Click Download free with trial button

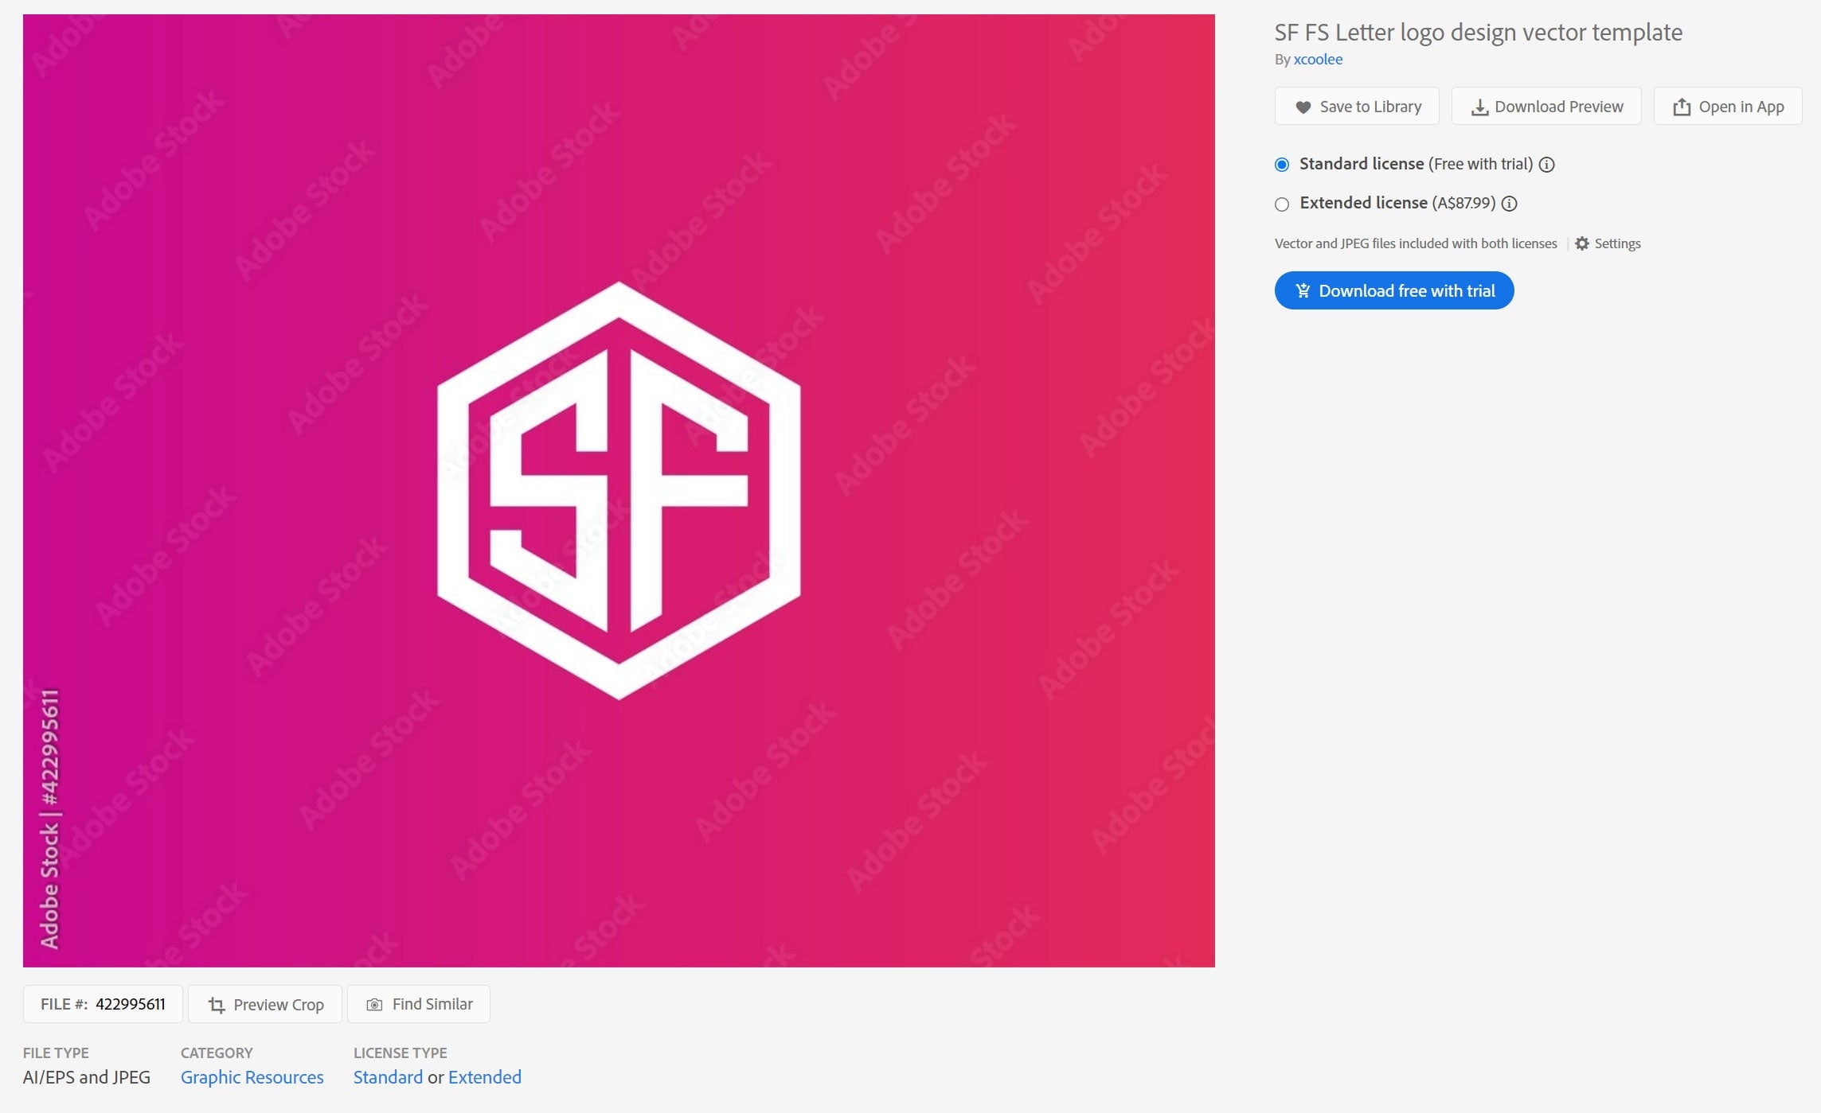pyautogui.click(x=1394, y=290)
